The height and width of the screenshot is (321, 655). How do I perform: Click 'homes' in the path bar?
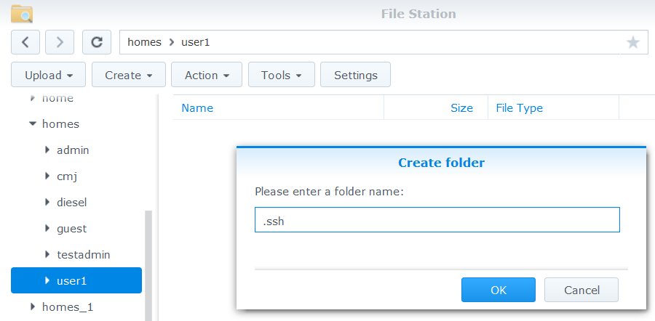click(x=144, y=42)
